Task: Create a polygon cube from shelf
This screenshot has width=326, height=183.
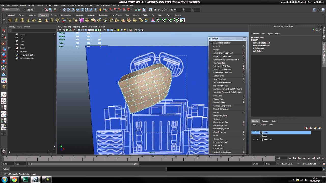Action: [16, 20]
